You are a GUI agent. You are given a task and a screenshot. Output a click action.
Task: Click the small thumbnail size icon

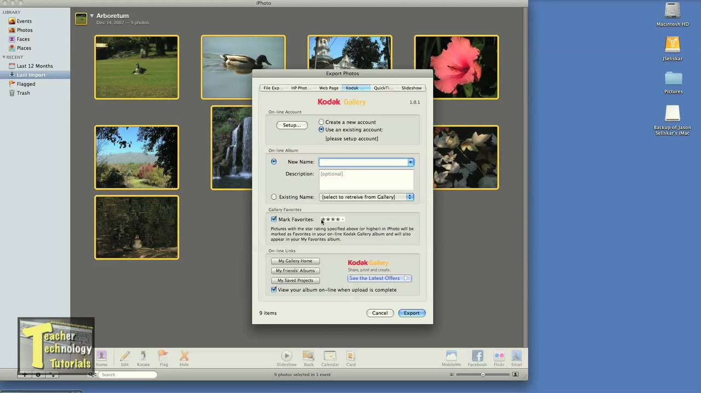[451, 374]
